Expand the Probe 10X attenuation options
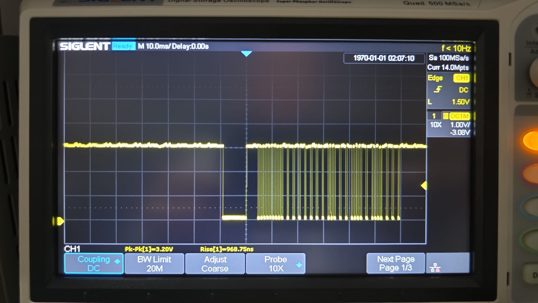The image size is (538, 303). [x=275, y=263]
